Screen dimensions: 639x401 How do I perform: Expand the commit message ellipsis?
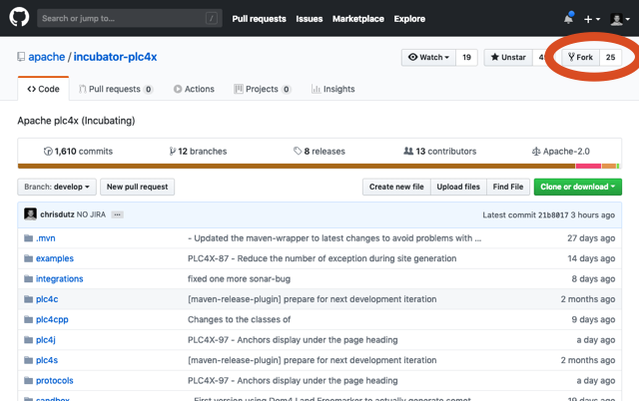click(117, 214)
